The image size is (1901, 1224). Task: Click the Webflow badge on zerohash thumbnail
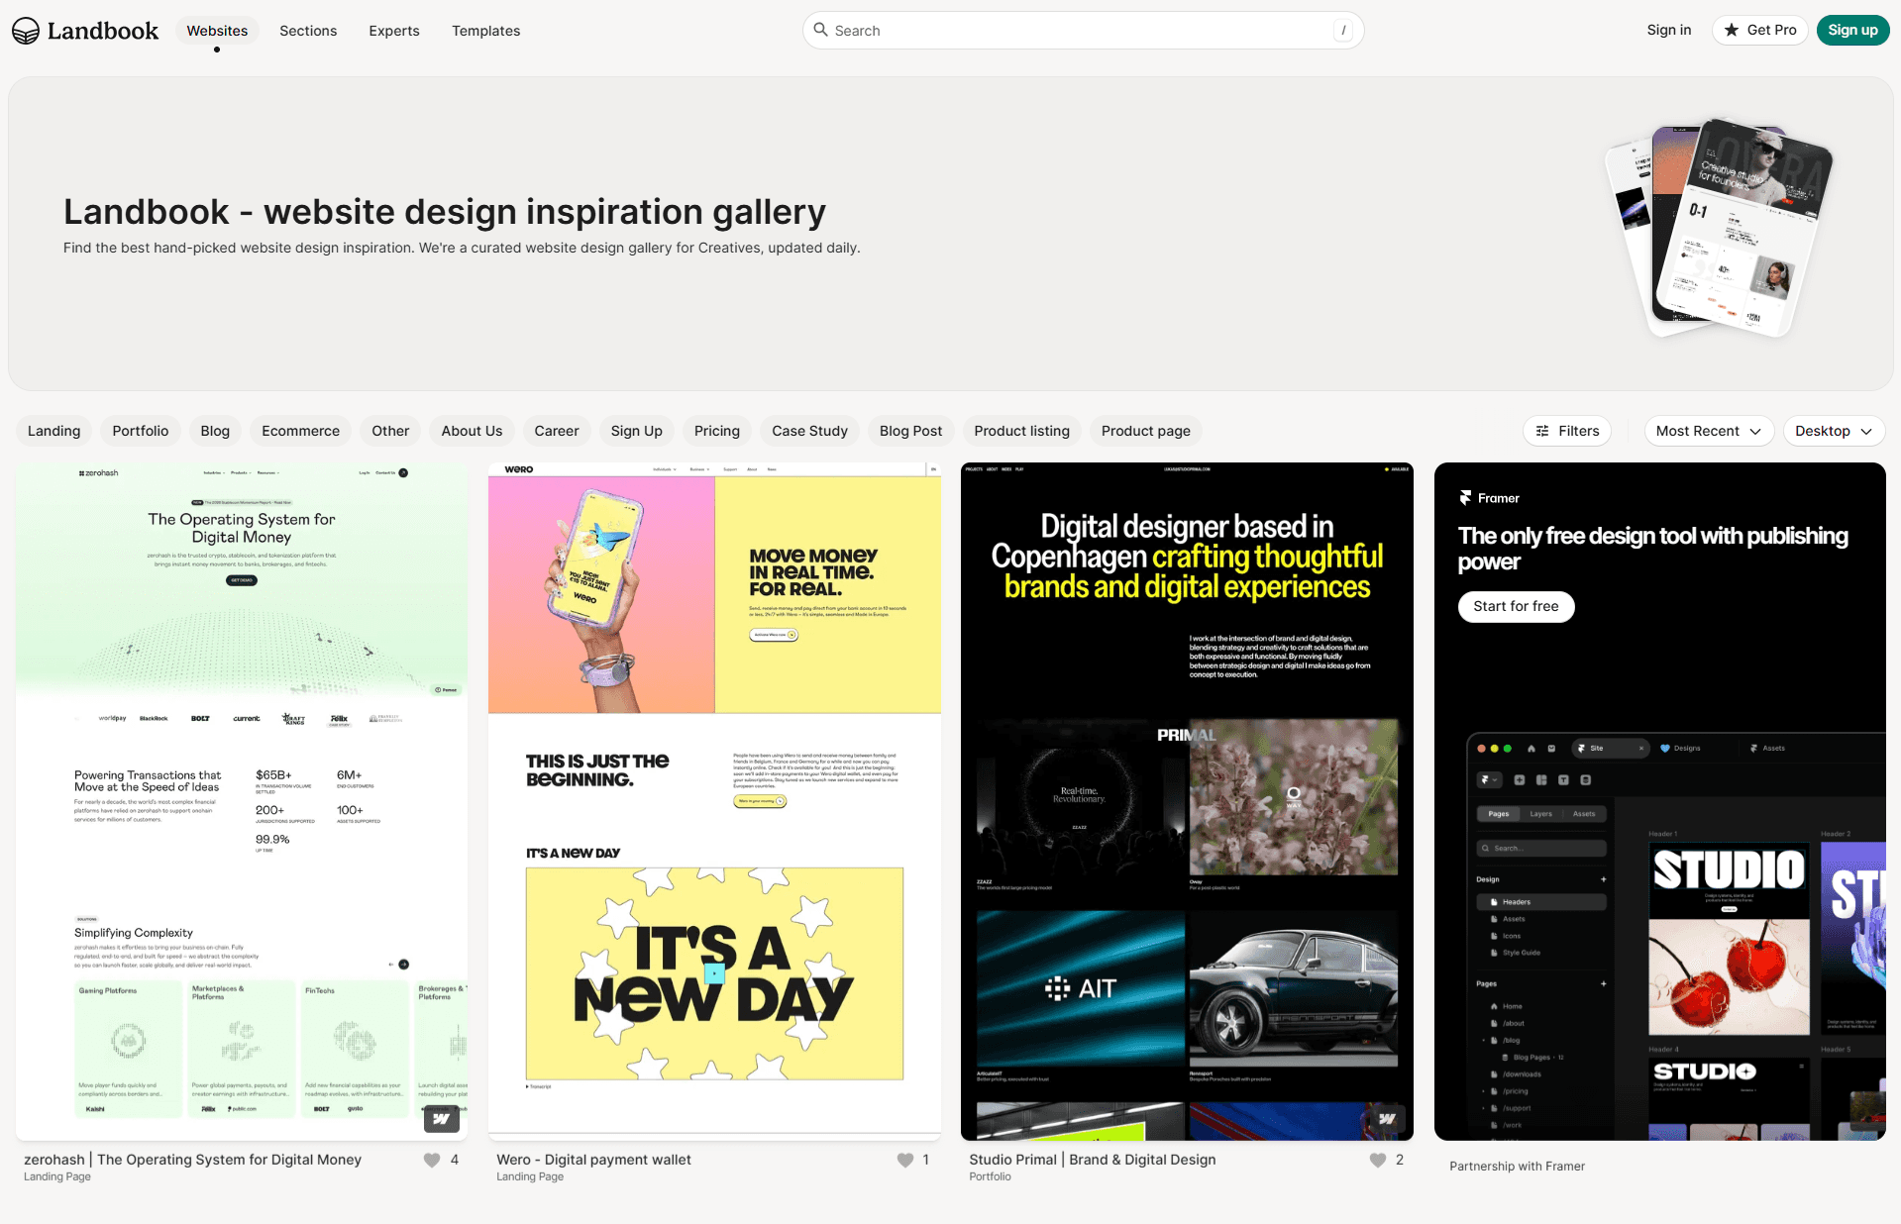coord(442,1119)
